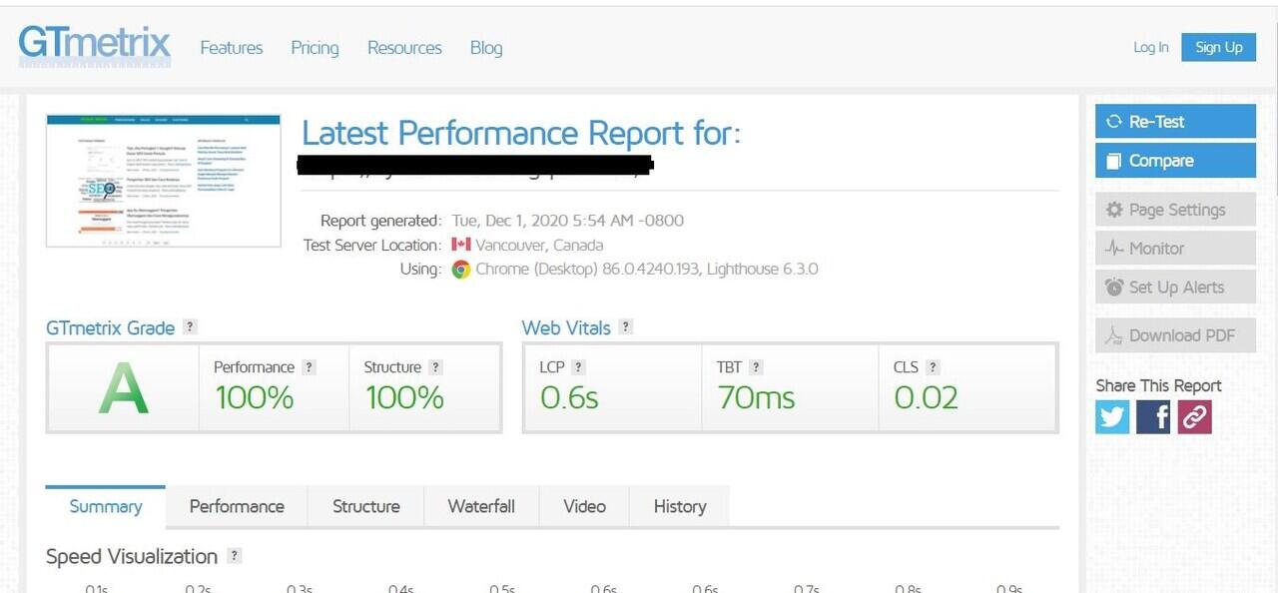Click the Structure 100% score
This screenshot has height=593, width=1278.
[x=404, y=397]
